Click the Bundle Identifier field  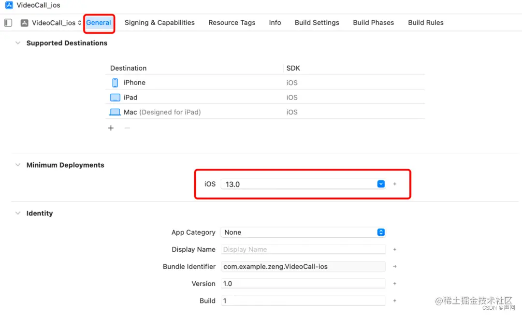[x=303, y=266]
